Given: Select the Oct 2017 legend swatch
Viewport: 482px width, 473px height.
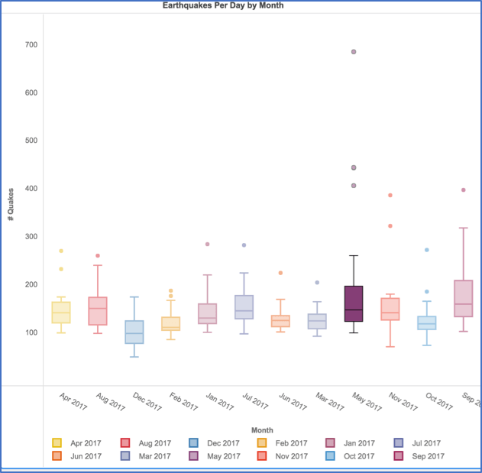Looking at the screenshot, I should click(x=330, y=456).
